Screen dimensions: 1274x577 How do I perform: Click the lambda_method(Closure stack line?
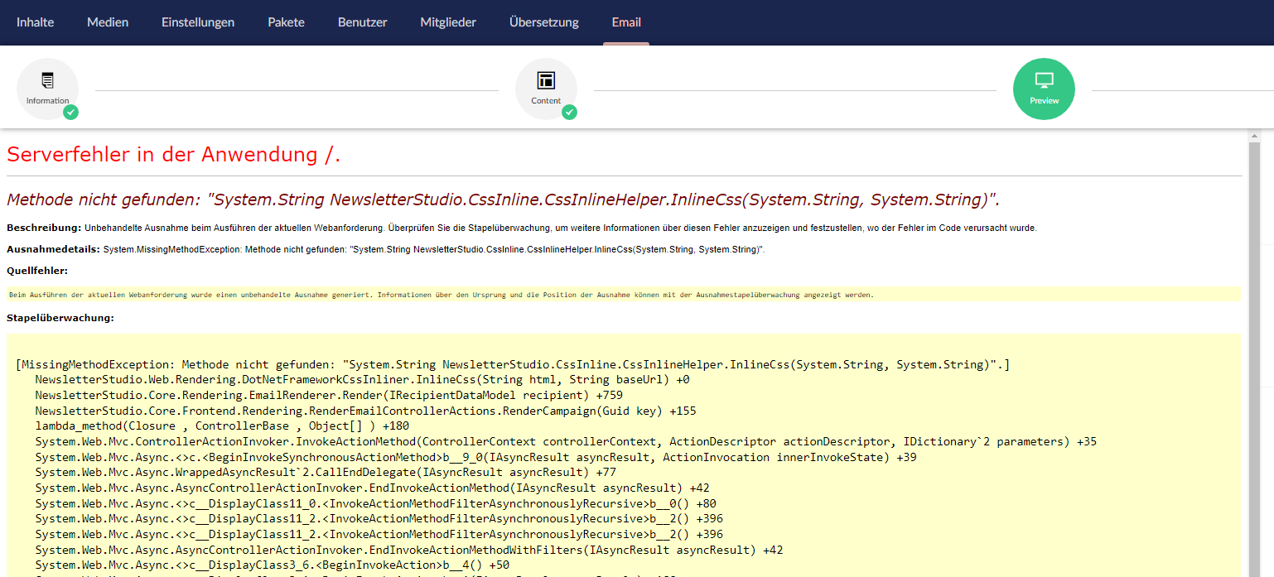tap(222, 426)
